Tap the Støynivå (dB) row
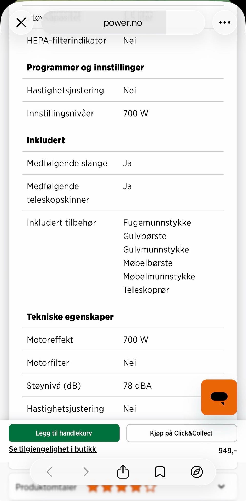246x501 pixels. [x=123, y=385]
